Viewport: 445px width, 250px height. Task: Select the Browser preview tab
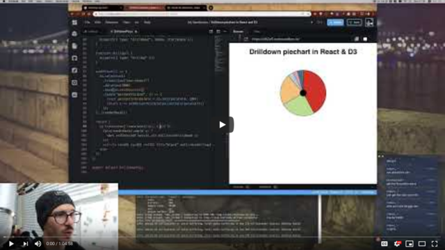pyautogui.click(x=238, y=31)
